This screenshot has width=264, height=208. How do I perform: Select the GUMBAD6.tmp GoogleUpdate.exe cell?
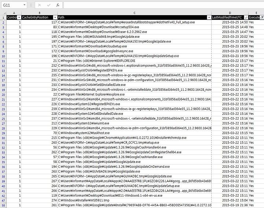[x=134, y=171]
